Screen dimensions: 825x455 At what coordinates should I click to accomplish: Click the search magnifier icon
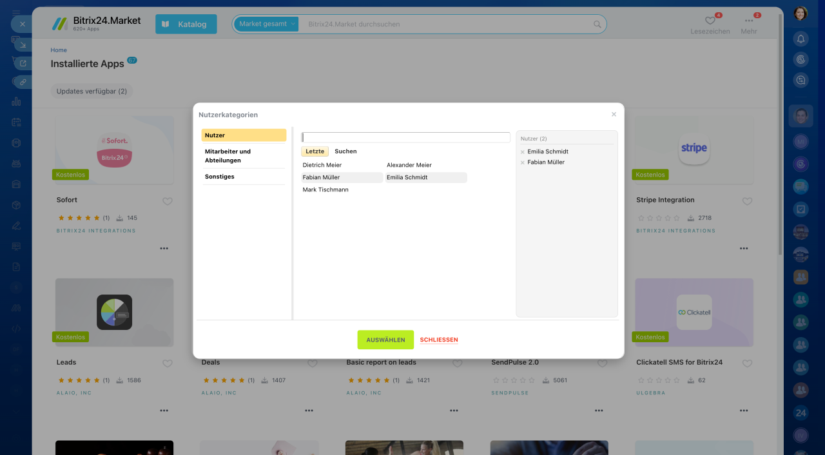[x=597, y=24]
